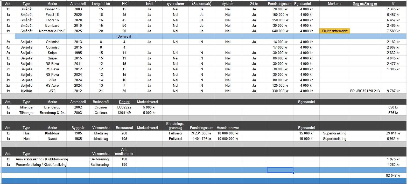407x184 pixels.
Task: Click the underlined Reg.nr header in trailer table
Action: pyautogui.click(x=124, y=102)
